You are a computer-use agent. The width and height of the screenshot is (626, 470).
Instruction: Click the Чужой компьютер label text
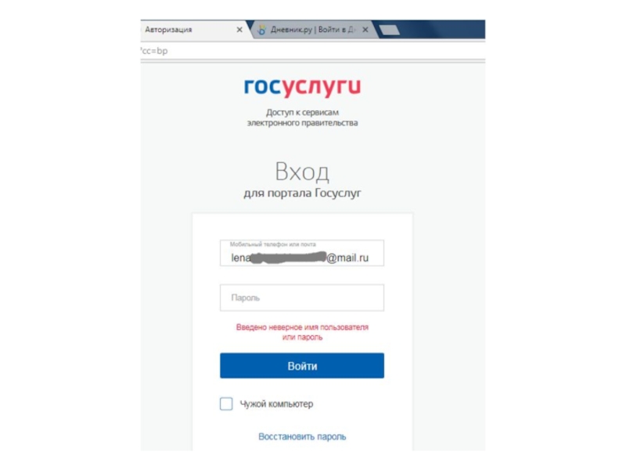pos(276,404)
